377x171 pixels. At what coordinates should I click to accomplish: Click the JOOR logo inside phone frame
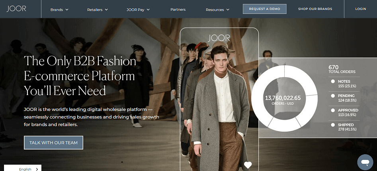click(x=219, y=38)
